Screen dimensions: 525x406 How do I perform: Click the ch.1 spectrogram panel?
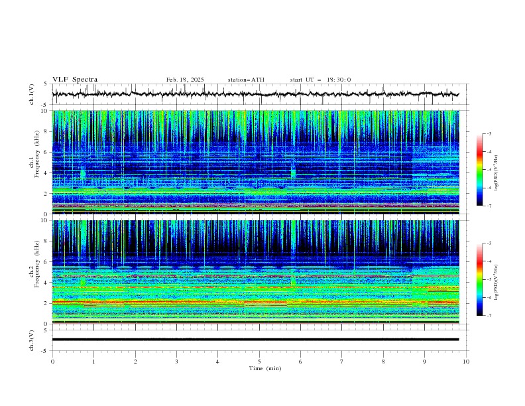[x=255, y=162]
